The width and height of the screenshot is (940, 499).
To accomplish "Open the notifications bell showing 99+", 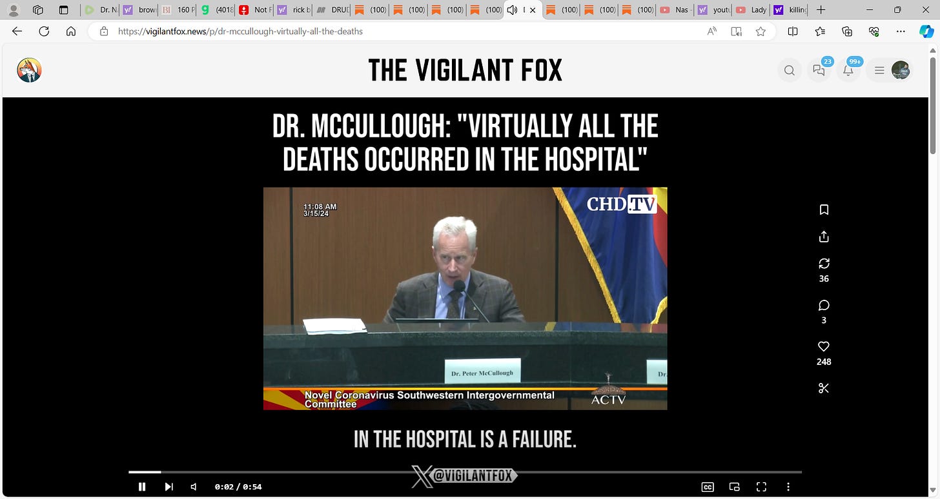I will pyautogui.click(x=849, y=70).
